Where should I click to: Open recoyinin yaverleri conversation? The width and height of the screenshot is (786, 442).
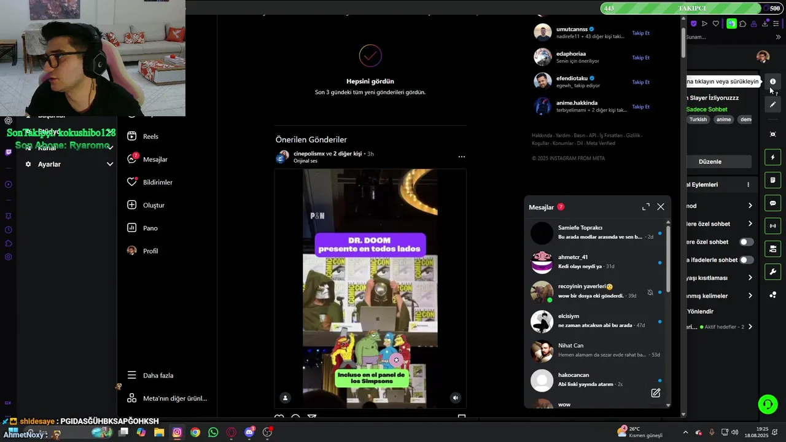[x=596, y=292]
